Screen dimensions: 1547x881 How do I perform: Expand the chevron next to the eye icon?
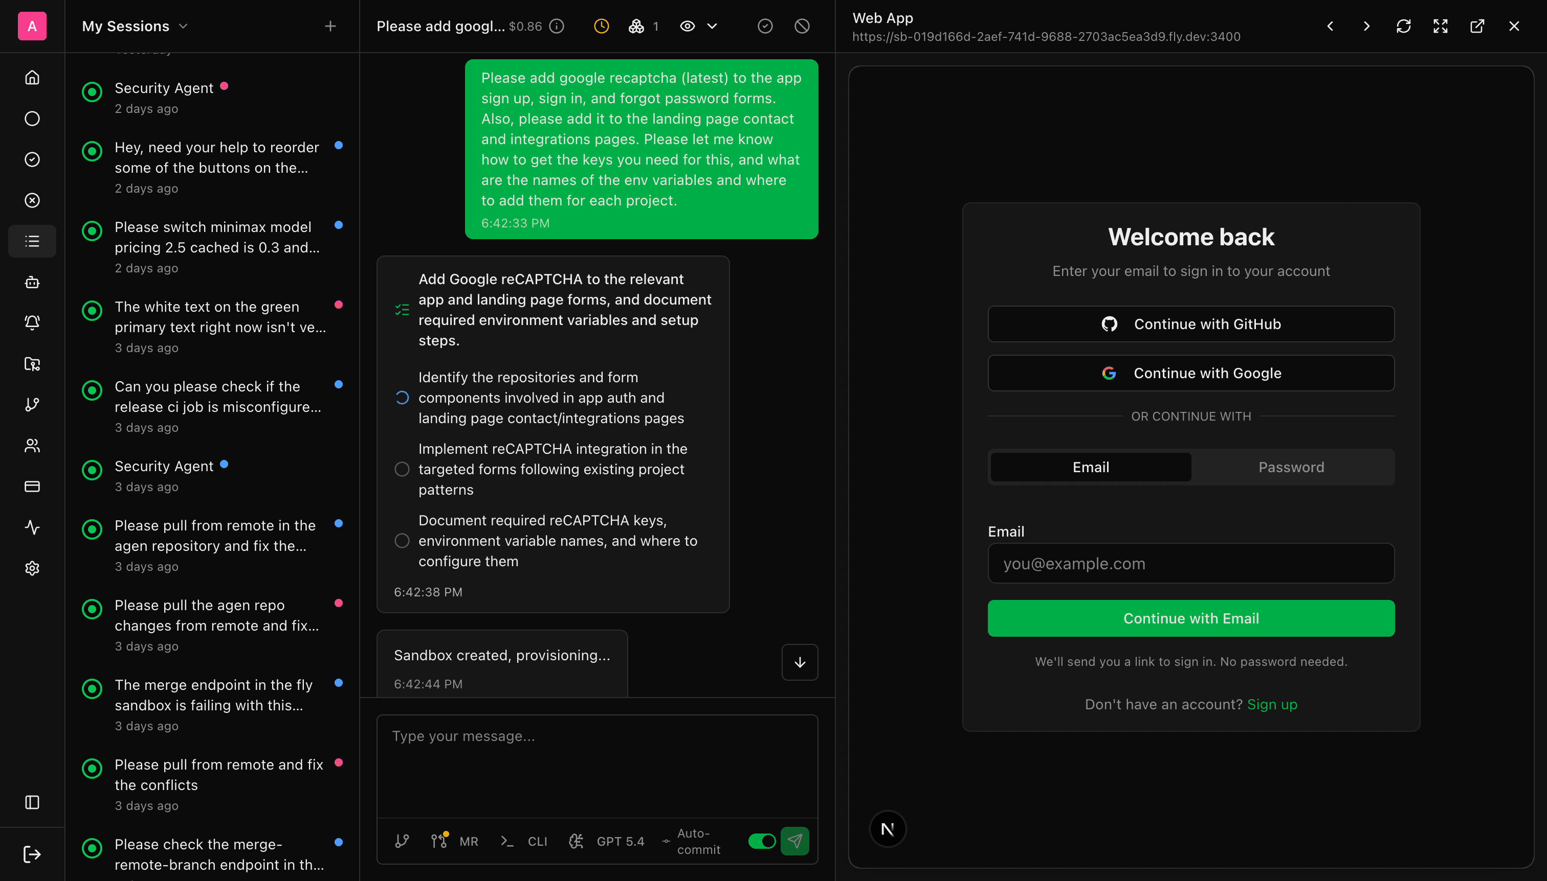point(712,26)
